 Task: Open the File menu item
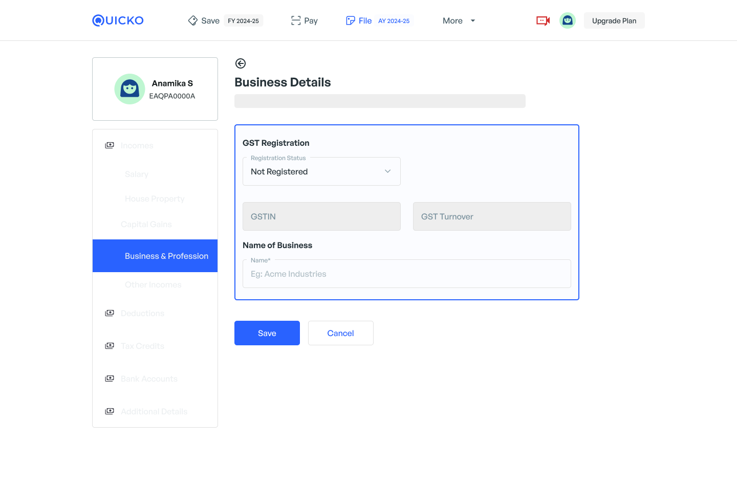click(365, 20)
